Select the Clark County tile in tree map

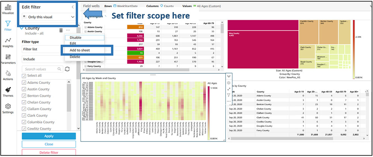(307, 52)
